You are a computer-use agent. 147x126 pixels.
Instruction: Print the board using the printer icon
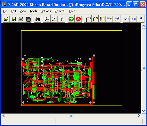pyautogui.click(x=21, y=19)
